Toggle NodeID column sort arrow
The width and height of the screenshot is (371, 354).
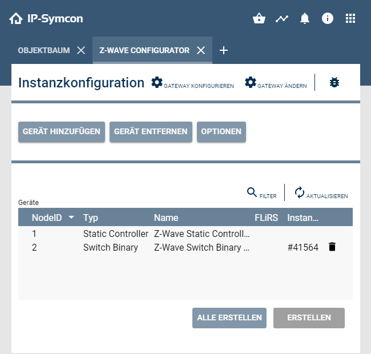pos(71,218)
